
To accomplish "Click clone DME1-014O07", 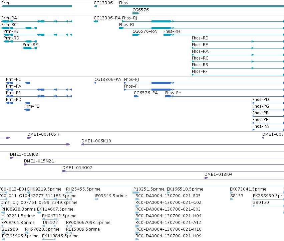I will pyautogui.click(x=173, y=171).
